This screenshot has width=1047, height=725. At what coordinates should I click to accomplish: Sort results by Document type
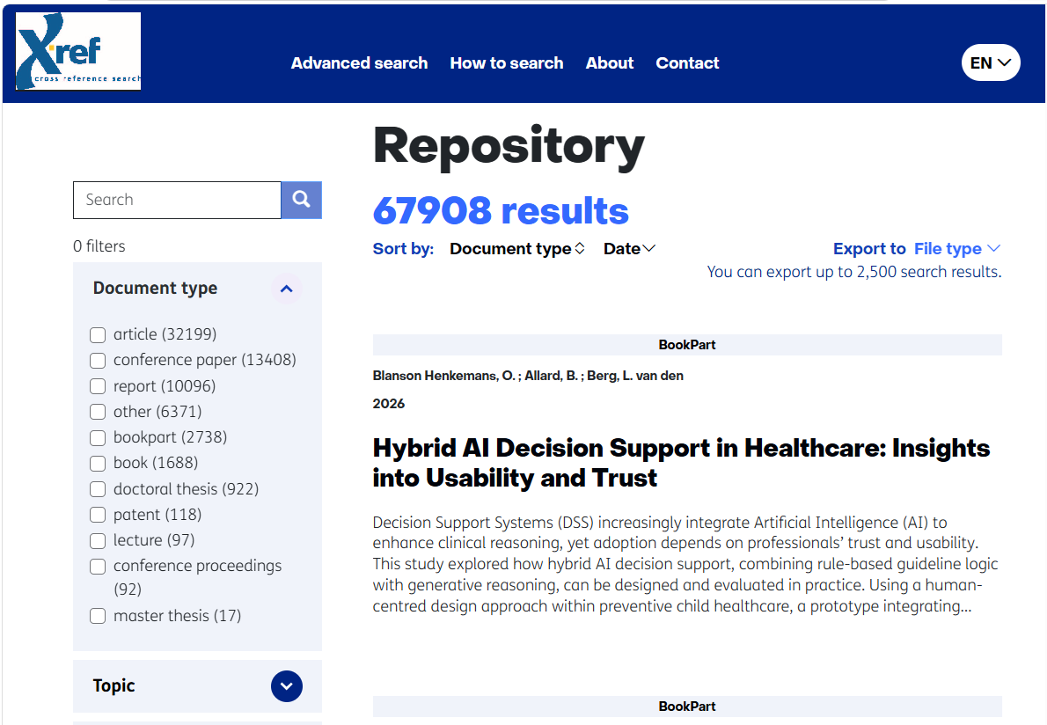516,248
